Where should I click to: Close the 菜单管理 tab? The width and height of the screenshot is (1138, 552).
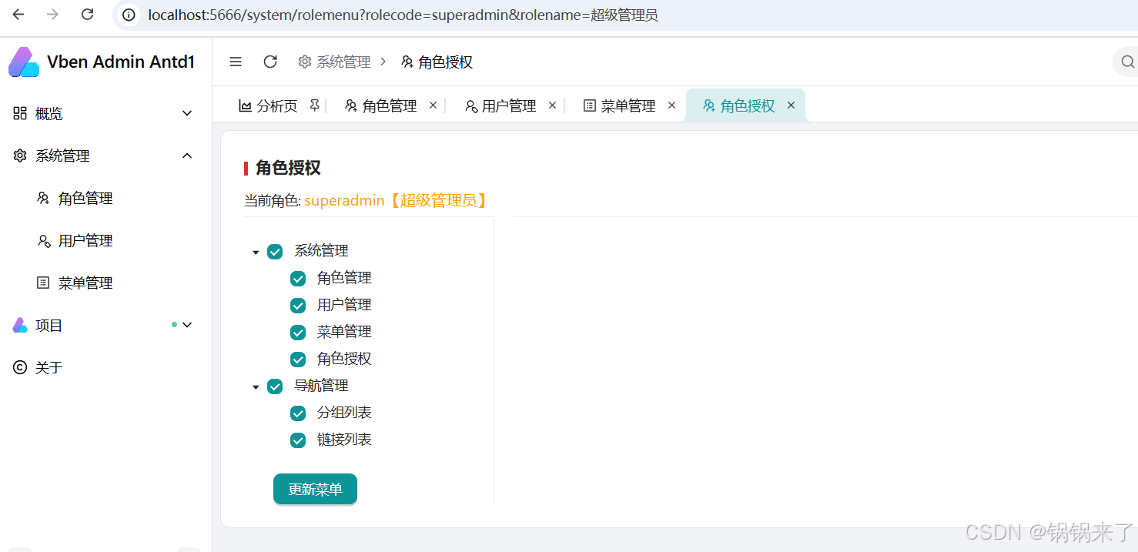[671, 105]
